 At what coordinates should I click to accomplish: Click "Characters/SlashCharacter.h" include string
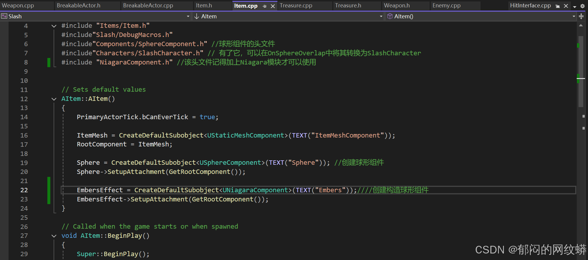click(x=148, y=53)
